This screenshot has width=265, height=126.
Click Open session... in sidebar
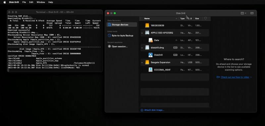pyautogui.click(x=120, y=46)
